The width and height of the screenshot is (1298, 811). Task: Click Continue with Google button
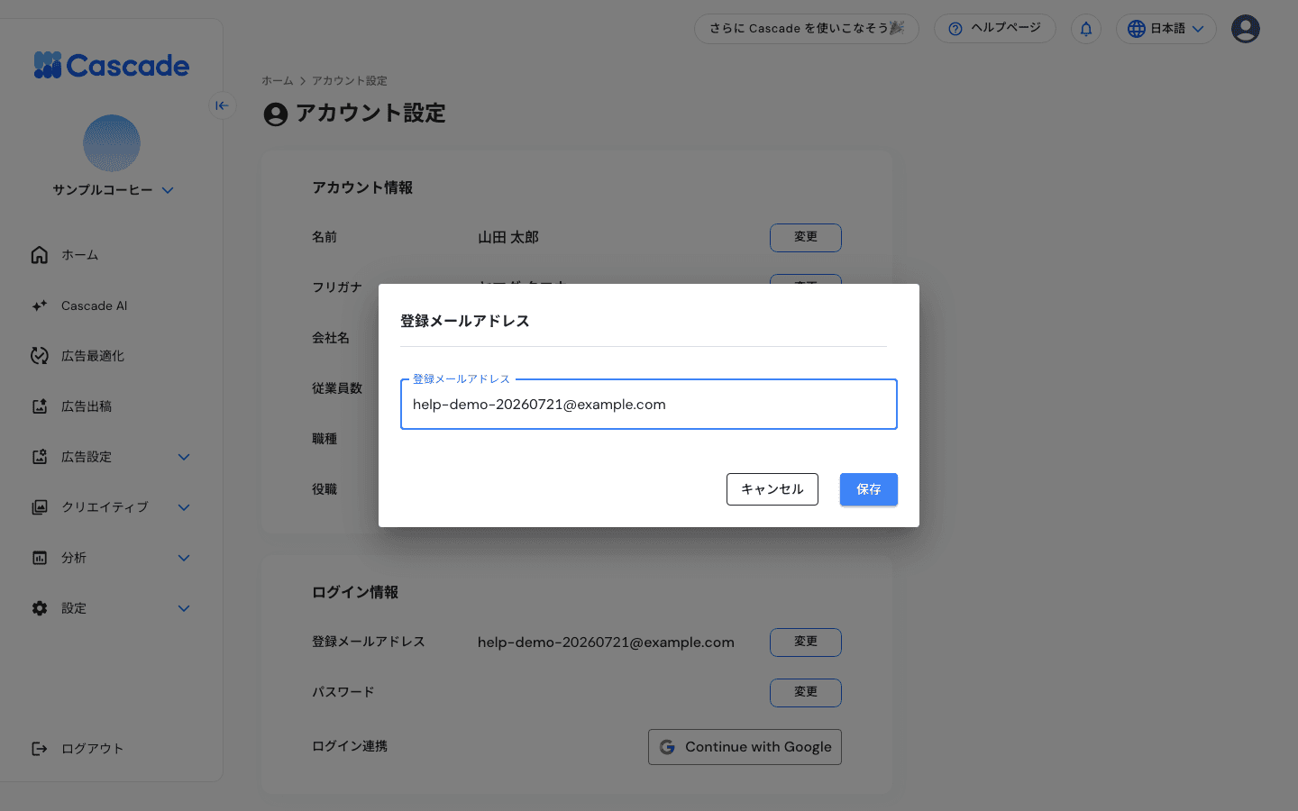[x=745, y=747]
